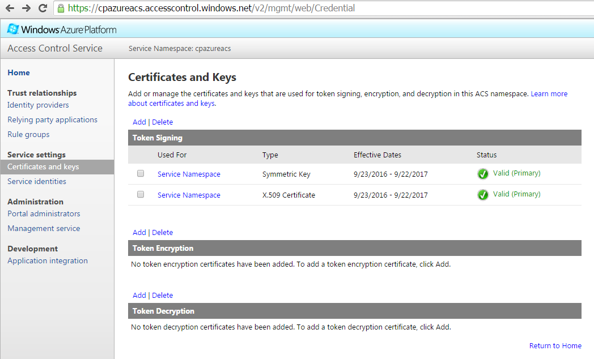Select Certificates and keys sidebar item

pyautogui.click(x=57, y=167)
